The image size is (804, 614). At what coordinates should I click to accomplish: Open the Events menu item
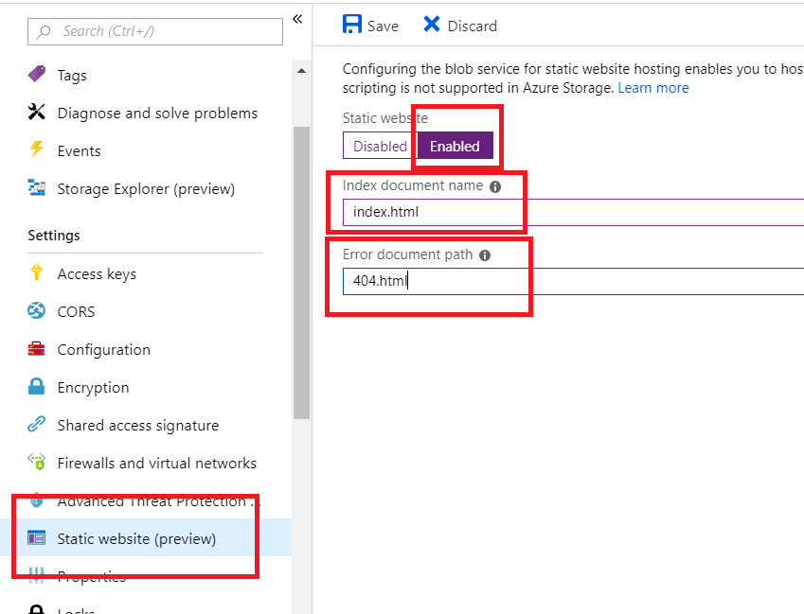(x=79, y=151)
